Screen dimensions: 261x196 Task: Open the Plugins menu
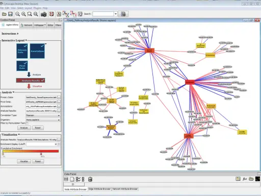(37, 8)
